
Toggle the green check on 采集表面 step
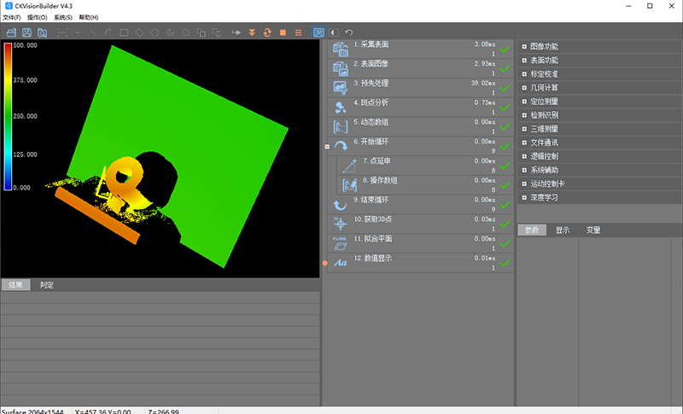point(505,48)
